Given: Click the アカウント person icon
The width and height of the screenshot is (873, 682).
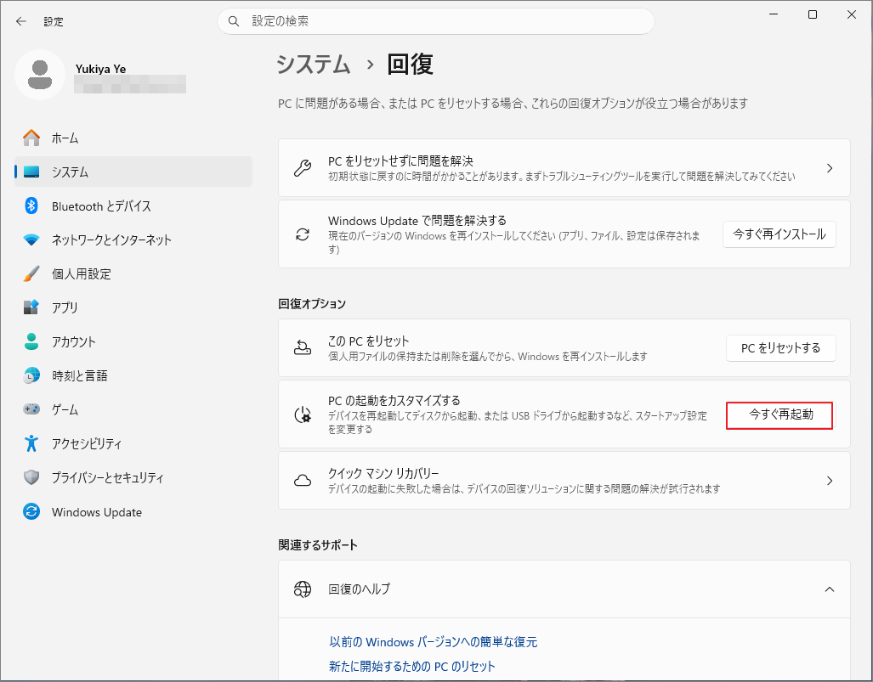Looking at the screenshot, I should [x=31, y=341].
